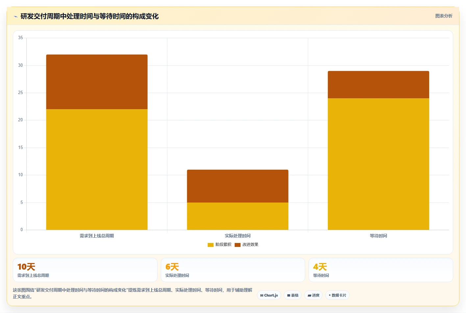Click the 4天 value text
The image size is (466, 313).
point(320,267)
